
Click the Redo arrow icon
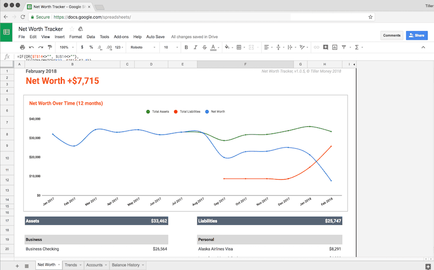(x=41, y=47)
